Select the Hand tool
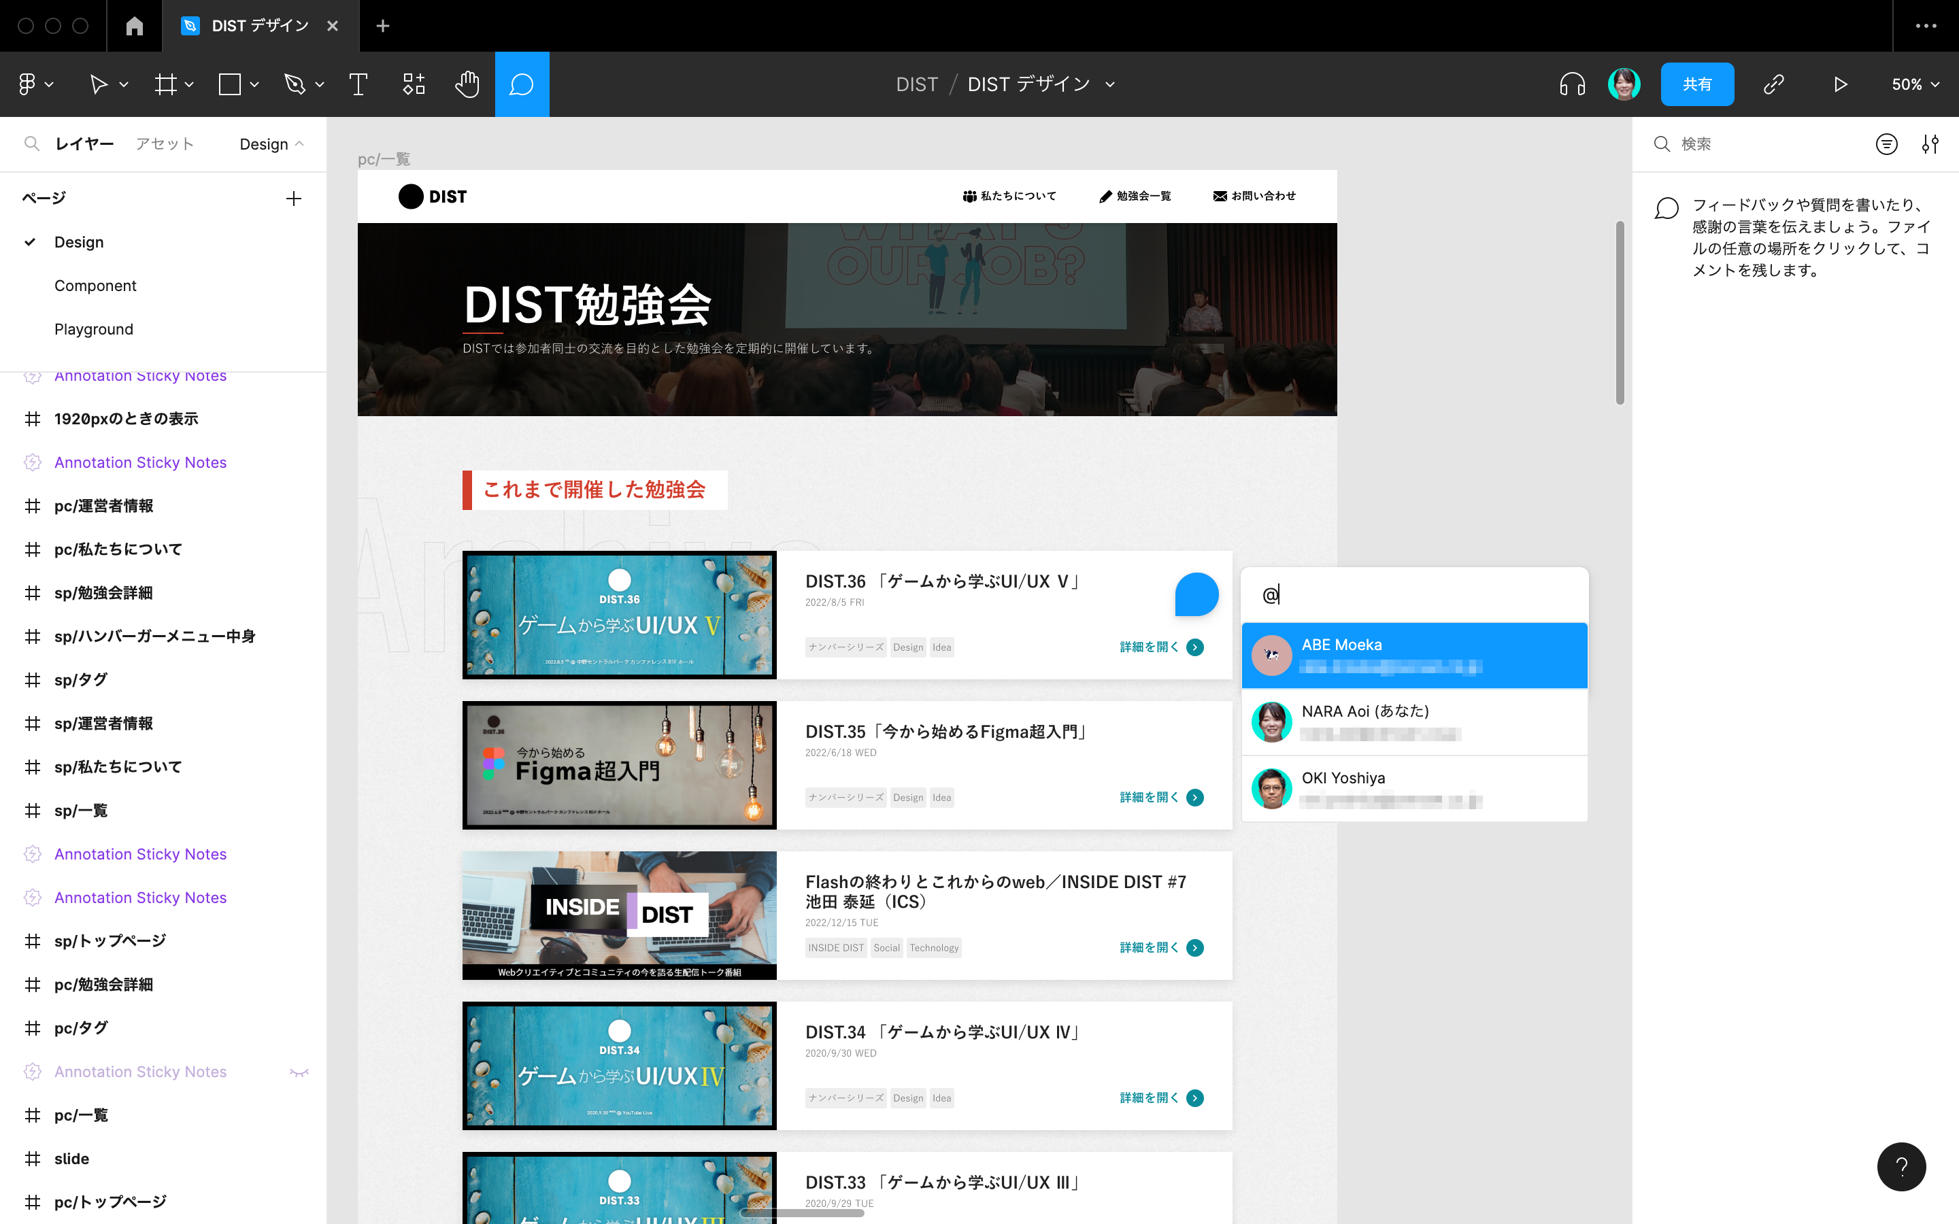This screenshot has width=1959, height=1224. [x=467, y=84]
